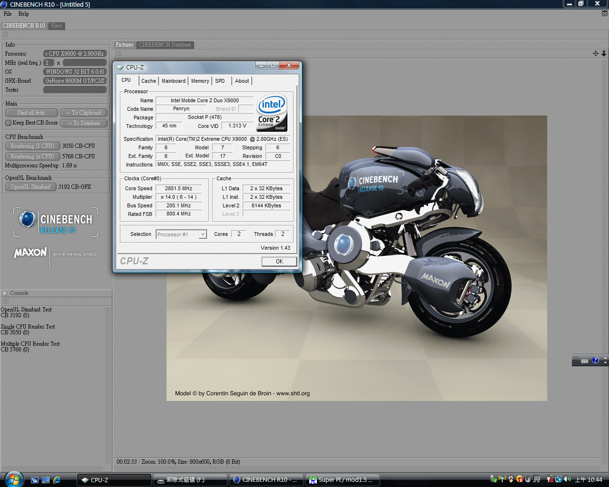Select the CINEBENCH R10 main tab
This screenshot has height=487, width=609.
pyautogui.click(x=24, y=26)
